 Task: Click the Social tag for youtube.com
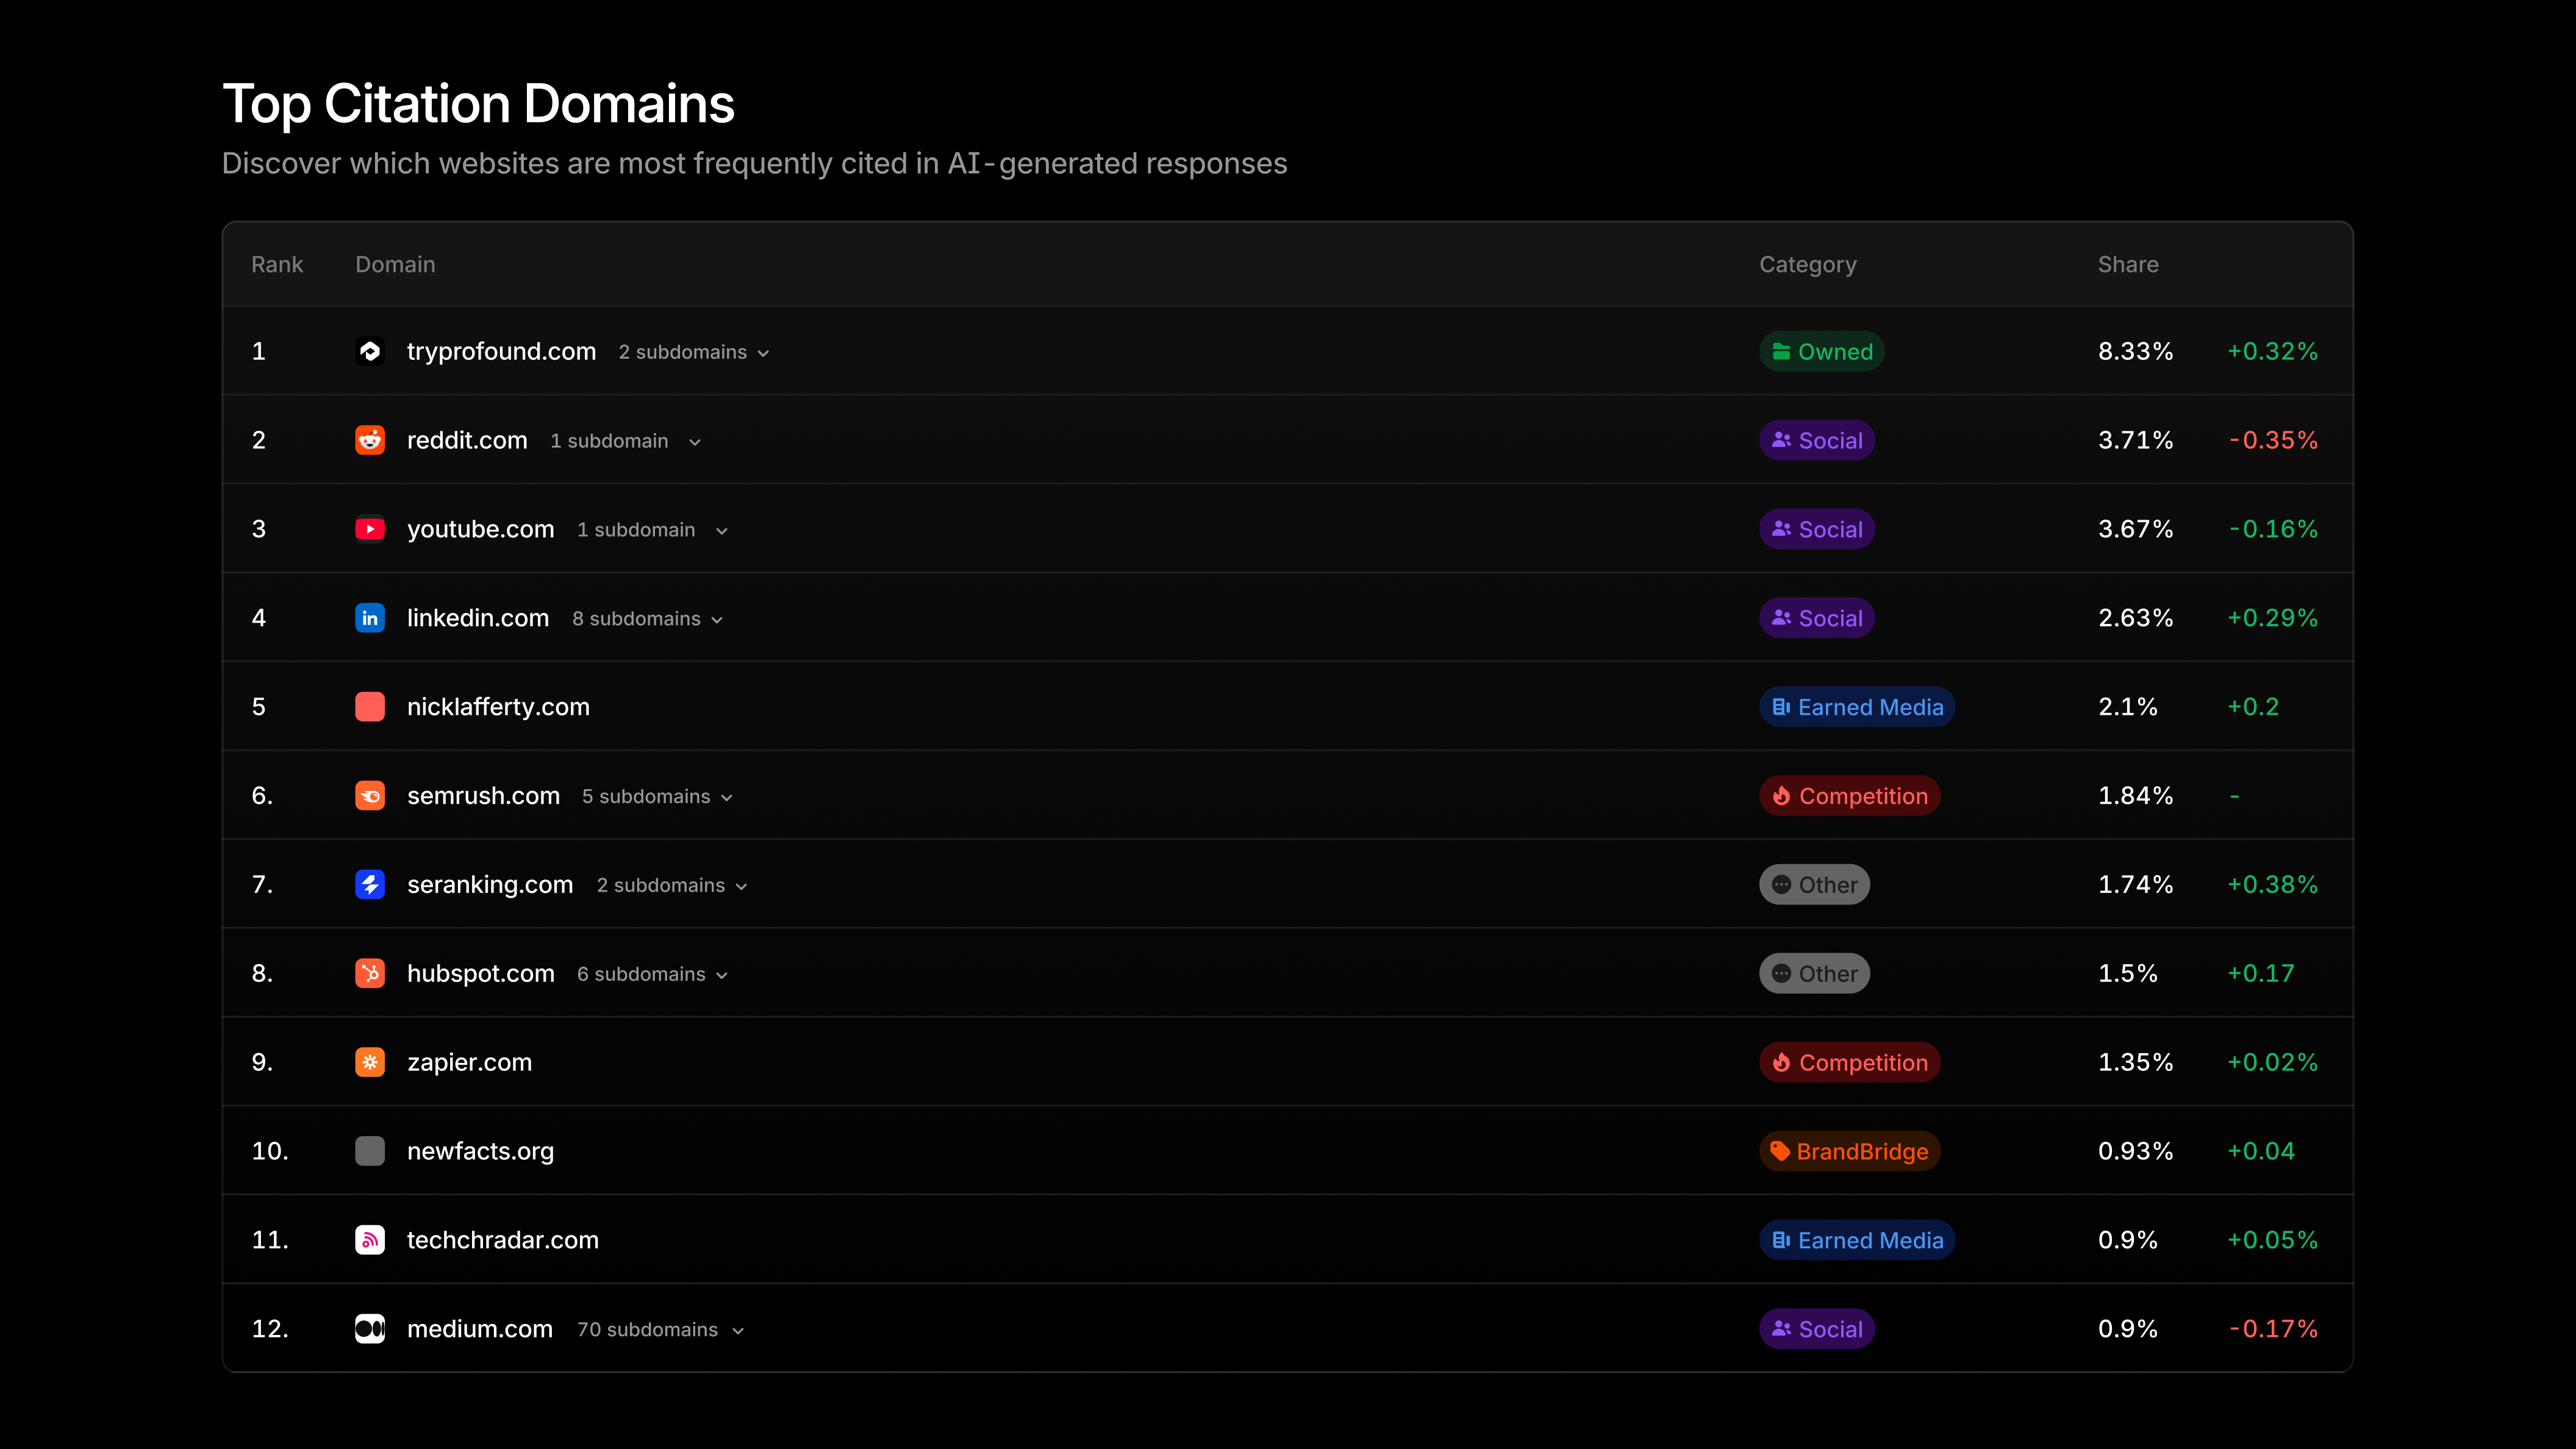pos(1817,529)
